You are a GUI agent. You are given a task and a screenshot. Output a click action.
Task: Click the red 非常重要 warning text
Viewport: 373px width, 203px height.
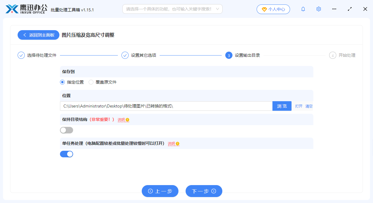coord(102,119)
